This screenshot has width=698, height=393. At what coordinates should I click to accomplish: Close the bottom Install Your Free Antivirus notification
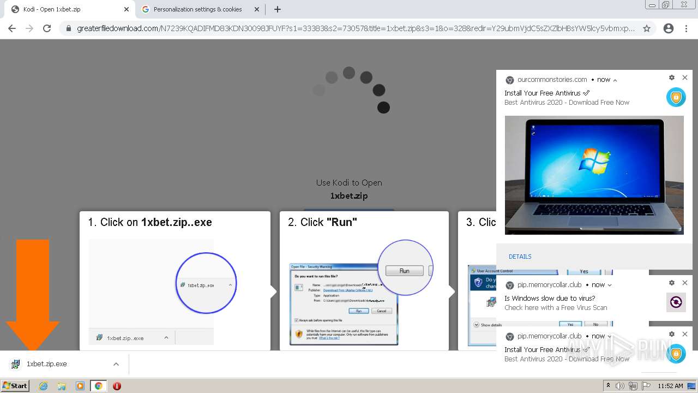pos(685,334)
